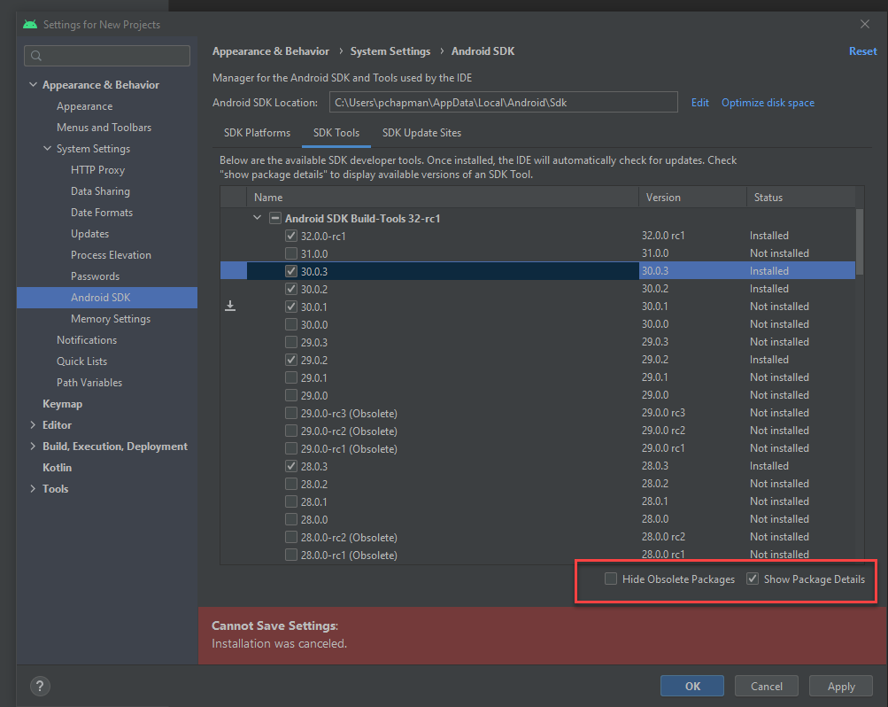Expand the Editor section
The width and height of the screenshot is (888, 707).
(33, 425)
